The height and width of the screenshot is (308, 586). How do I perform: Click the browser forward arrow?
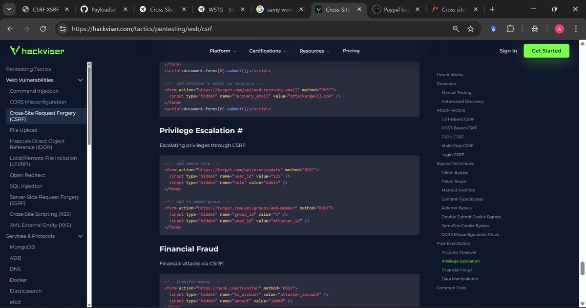26,29
